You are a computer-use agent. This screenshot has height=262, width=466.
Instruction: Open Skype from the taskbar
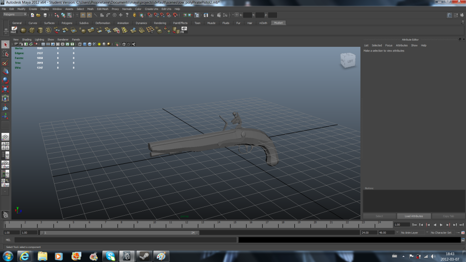110,256
